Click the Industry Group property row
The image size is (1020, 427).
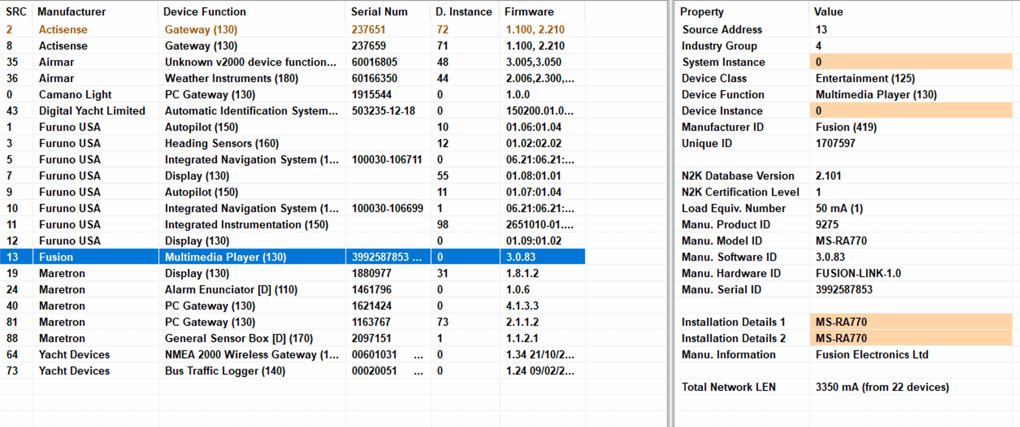coord(844,46)
